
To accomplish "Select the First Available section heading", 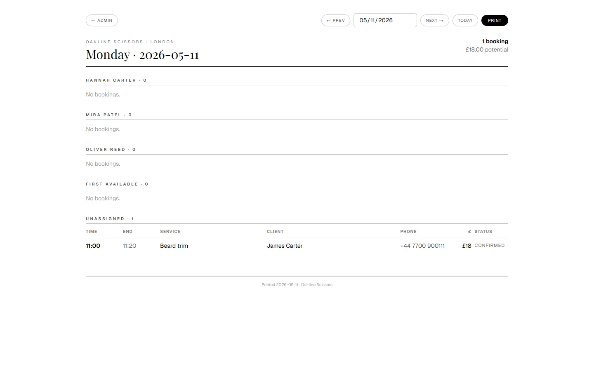I will coord(117,184).
